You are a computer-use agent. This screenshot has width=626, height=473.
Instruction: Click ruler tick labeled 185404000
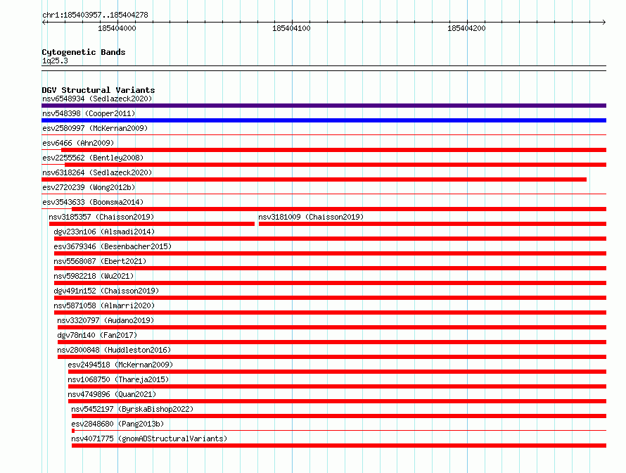pos(117,28)
